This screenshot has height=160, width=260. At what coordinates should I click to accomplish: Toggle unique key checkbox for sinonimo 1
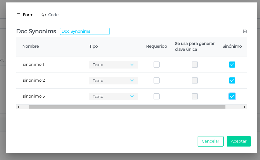point(195,65)
